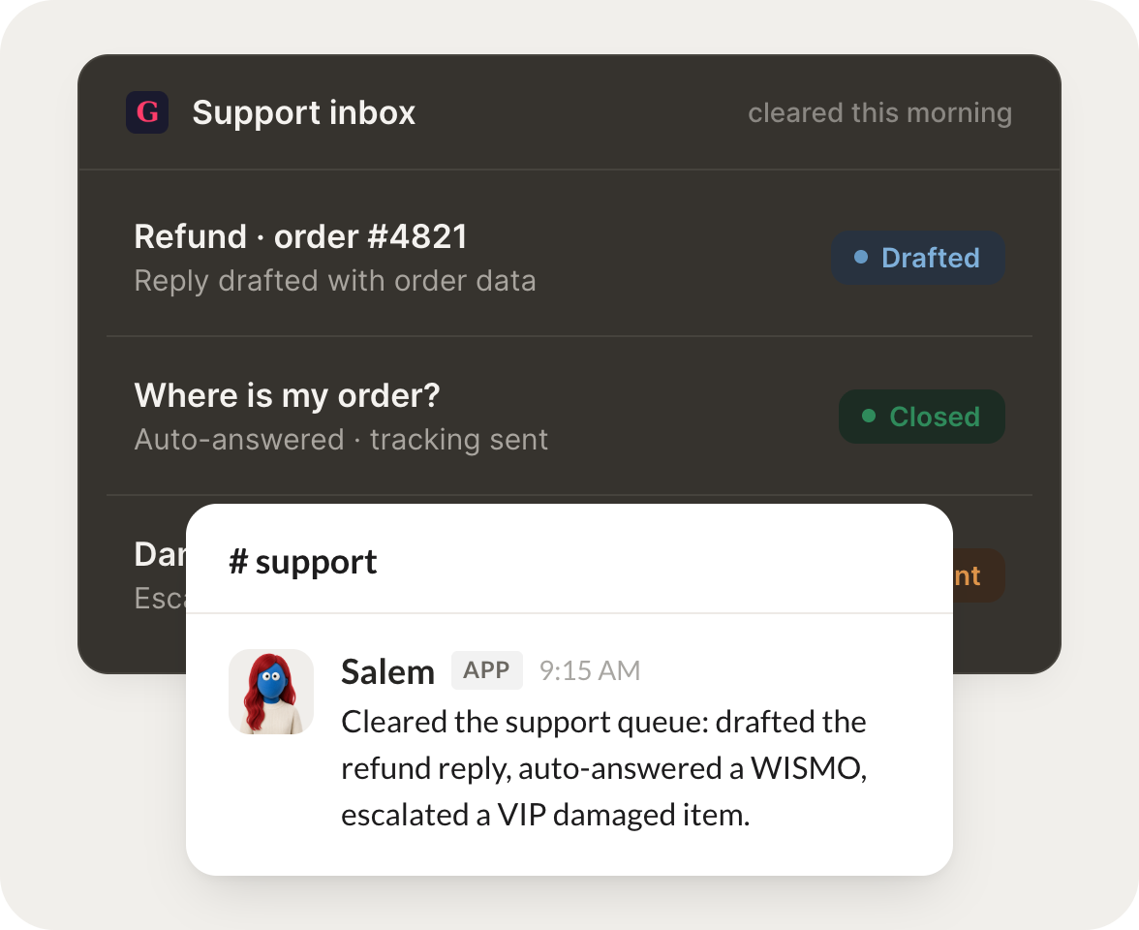Select the Drafted status badge
This screenshot has height=930, width=1139.
(x=918, y=258)
